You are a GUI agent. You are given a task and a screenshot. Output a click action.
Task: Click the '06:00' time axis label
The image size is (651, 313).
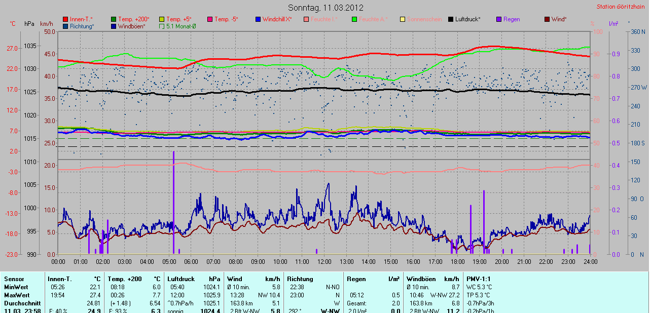pyautogui.click(x=191, y=261)
